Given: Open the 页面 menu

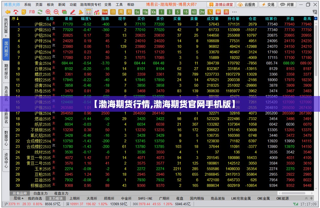Looking at the screenshot, I should coord(39,5).
